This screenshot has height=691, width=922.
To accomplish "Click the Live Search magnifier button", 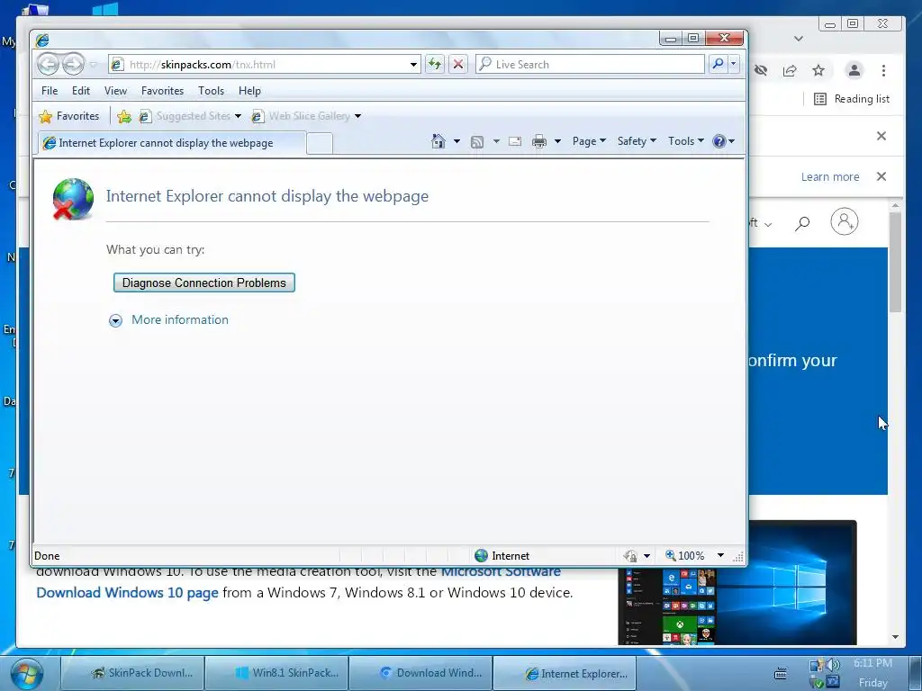I will click(x=718, y=64).
